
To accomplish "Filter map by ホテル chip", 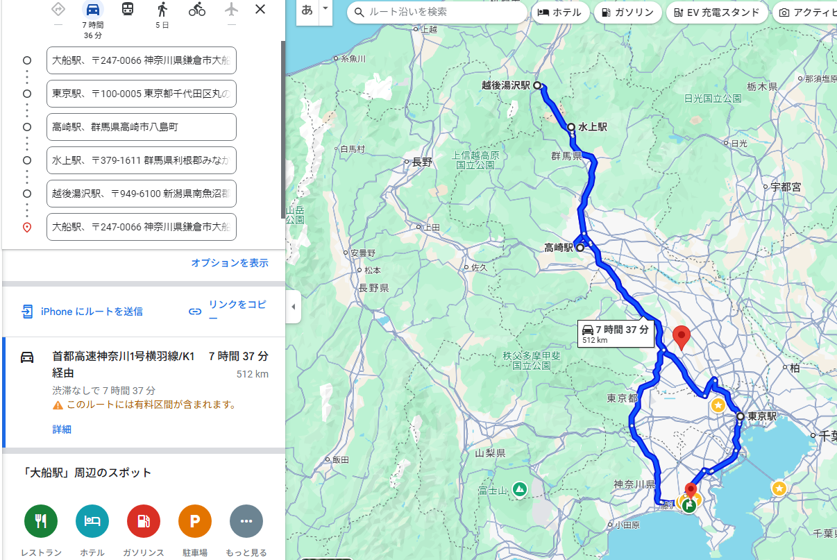I will pyautogui.click(x=561, y=12).
